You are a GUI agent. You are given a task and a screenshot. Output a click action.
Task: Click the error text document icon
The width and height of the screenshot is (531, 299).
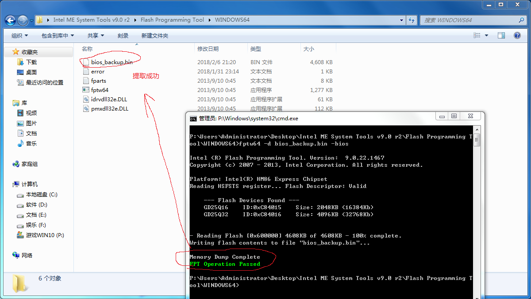(x=86, y=72)
